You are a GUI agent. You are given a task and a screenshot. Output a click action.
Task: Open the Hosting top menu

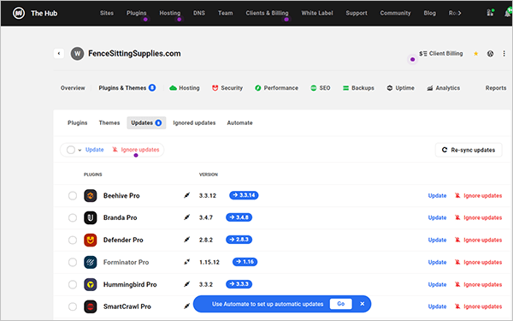(x=170, y=13)
